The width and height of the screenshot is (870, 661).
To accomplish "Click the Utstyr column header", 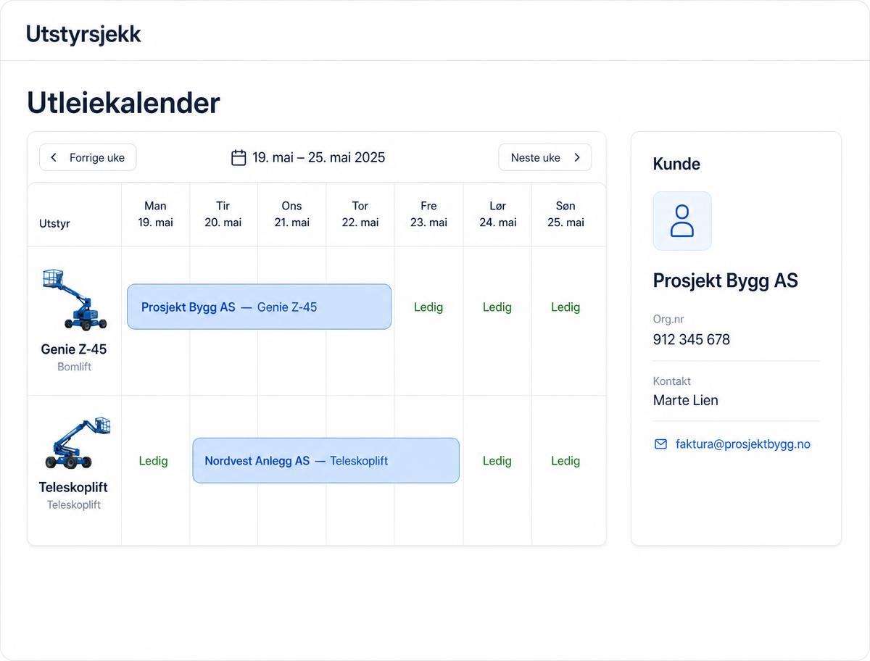I will point(55,223).
